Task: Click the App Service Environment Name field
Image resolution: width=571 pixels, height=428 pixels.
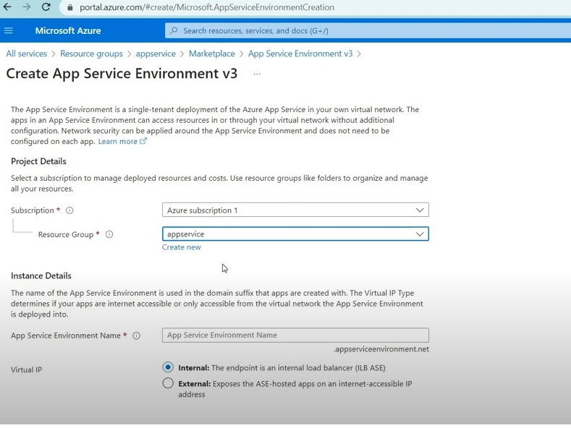Action: (x=295, y=335)
